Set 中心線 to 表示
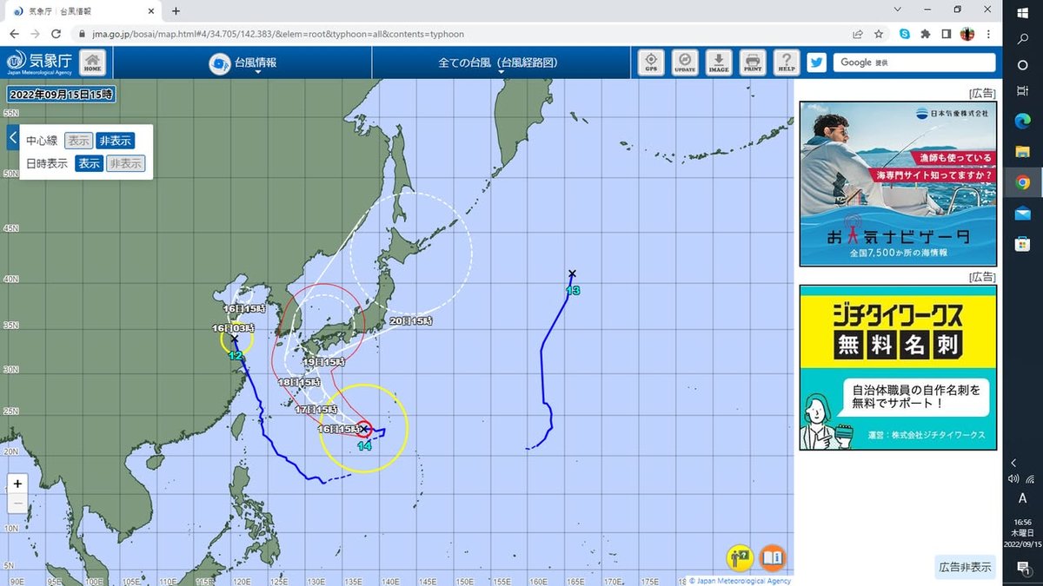This screenshot has height=586, width=1043. tap(79, 141)
